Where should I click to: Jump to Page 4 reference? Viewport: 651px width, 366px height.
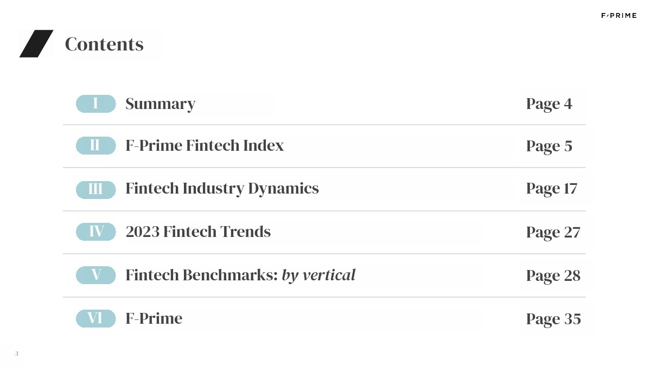point(549,104)
